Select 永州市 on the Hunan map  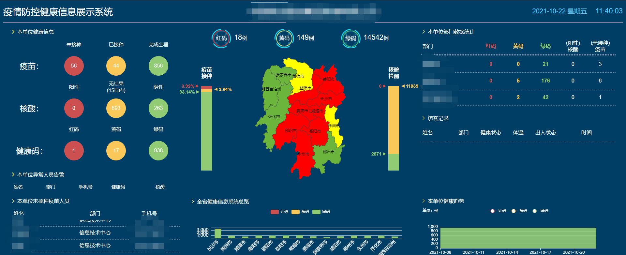point(303,154)
